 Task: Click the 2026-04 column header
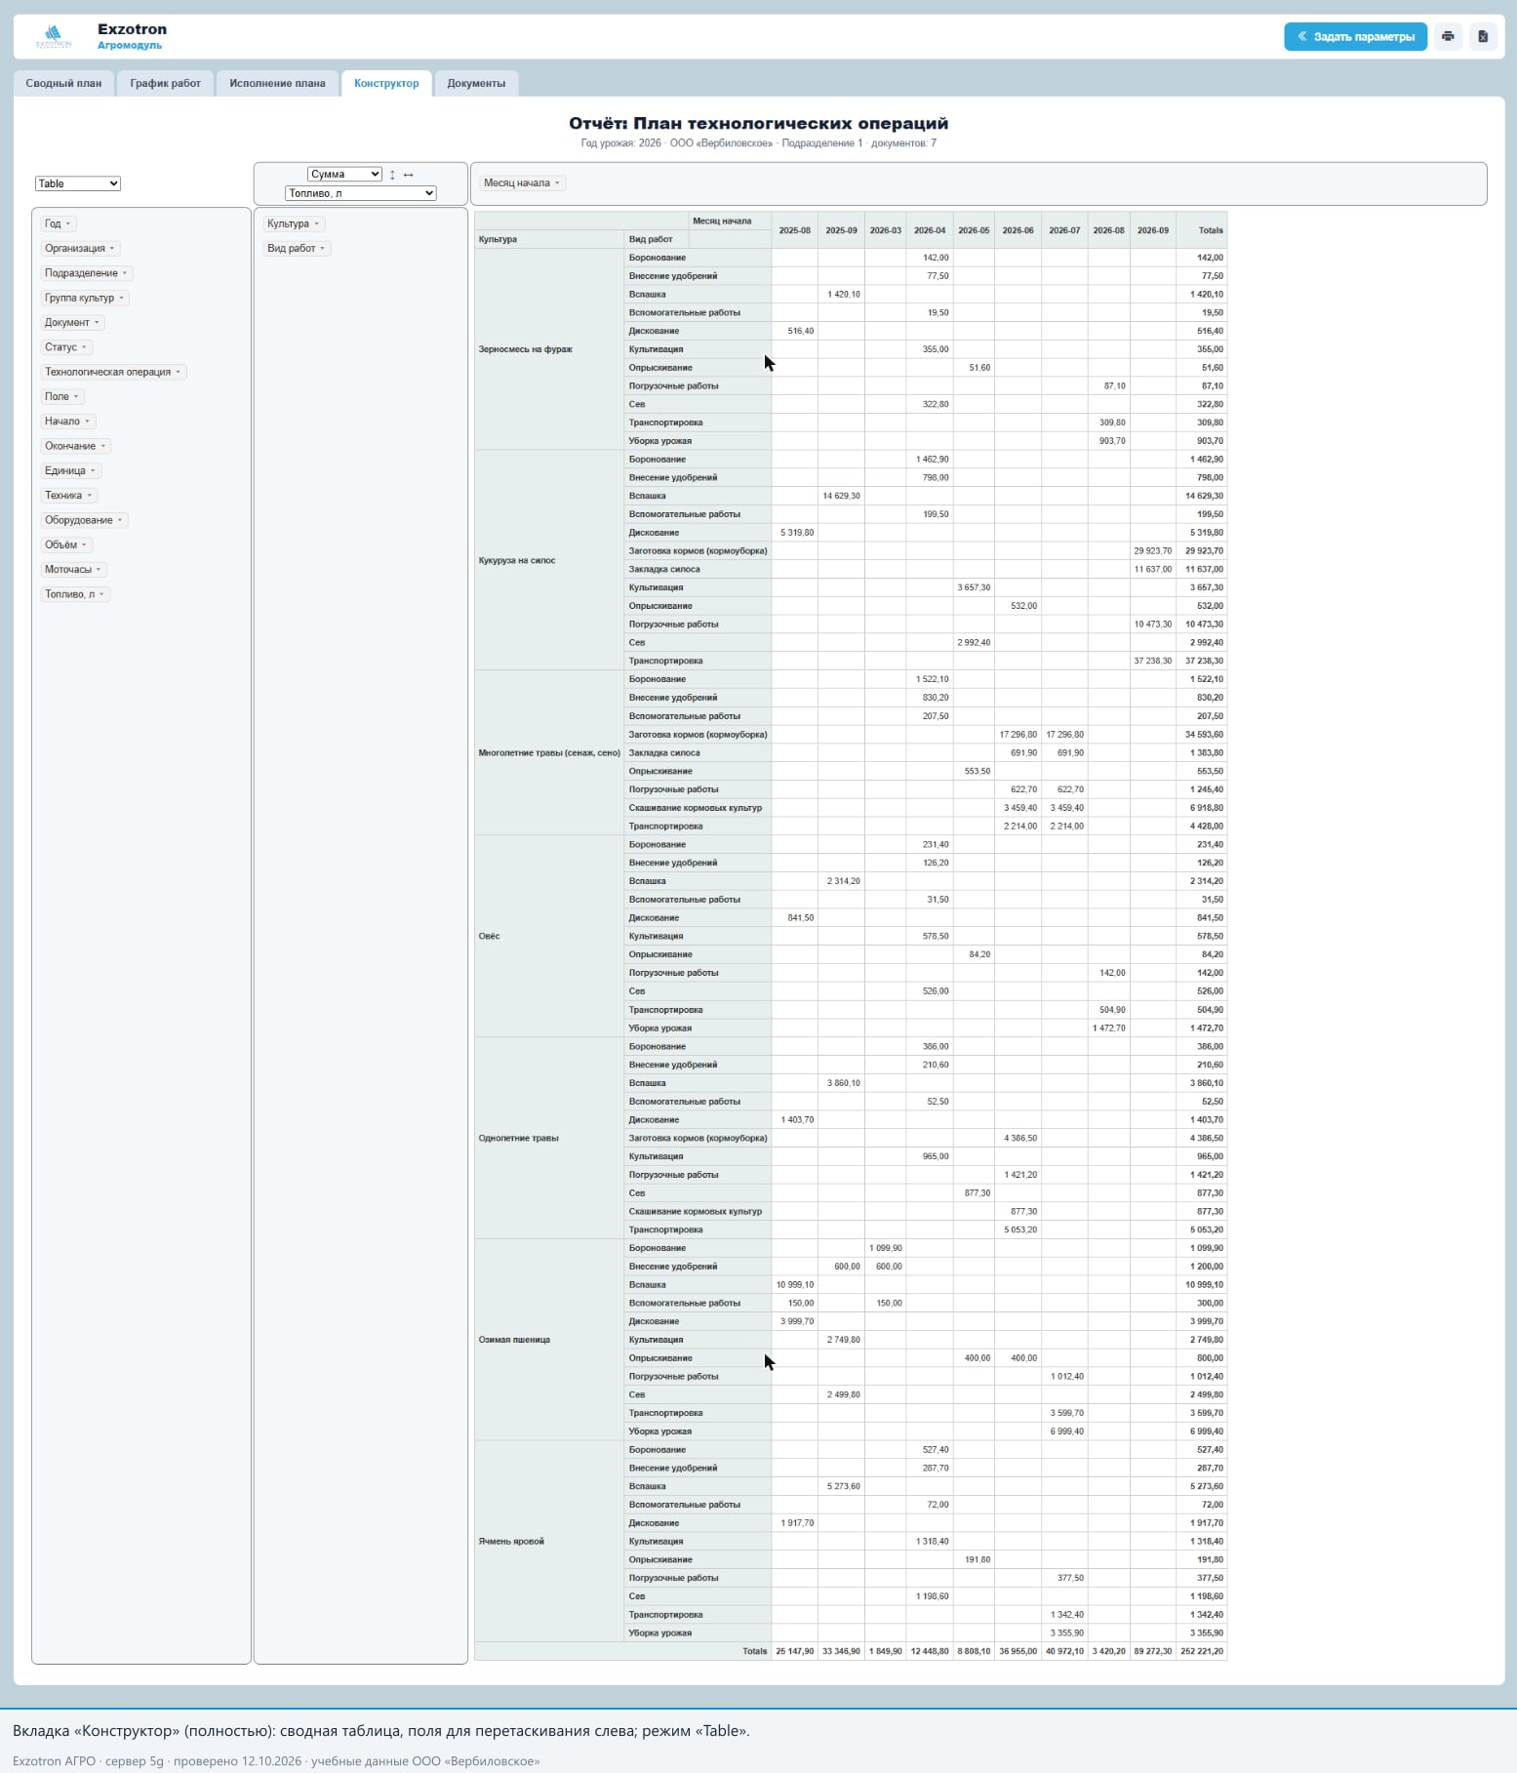pyautogui.click(x=930, y=231)
